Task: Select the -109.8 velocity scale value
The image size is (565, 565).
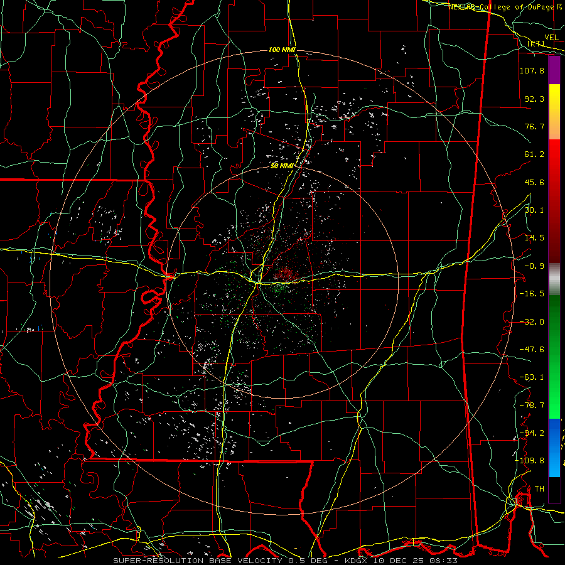Action: click(529, 461)
